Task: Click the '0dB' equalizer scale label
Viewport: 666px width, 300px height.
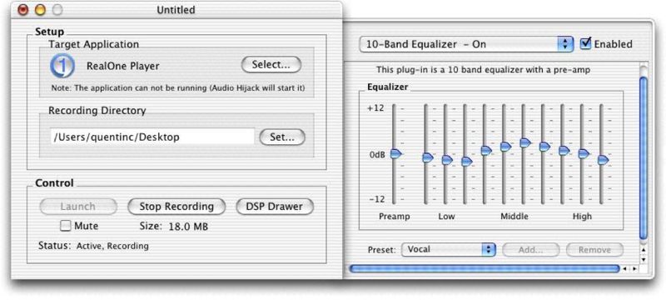Action: tap(377, 155)
